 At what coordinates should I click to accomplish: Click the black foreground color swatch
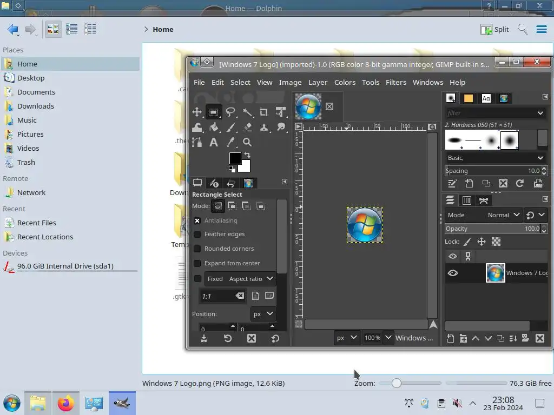pyautogui.click(x=235, y=158)
